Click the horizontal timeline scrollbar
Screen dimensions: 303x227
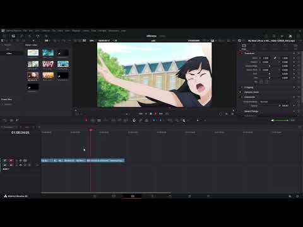click(105, 192)
